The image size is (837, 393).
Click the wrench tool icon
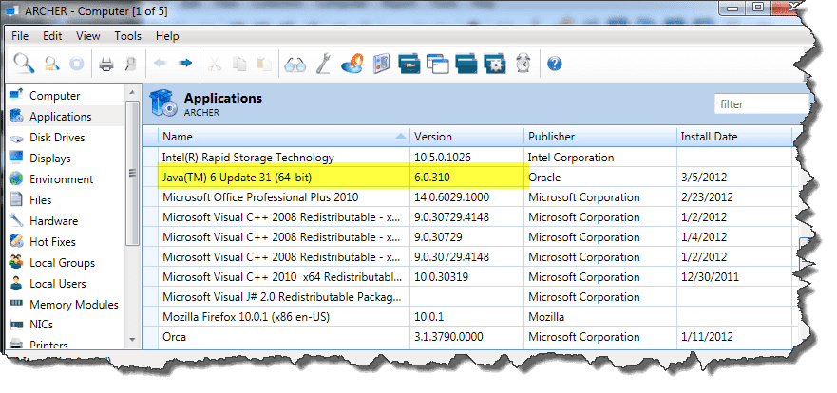click(x=324, y=64)
